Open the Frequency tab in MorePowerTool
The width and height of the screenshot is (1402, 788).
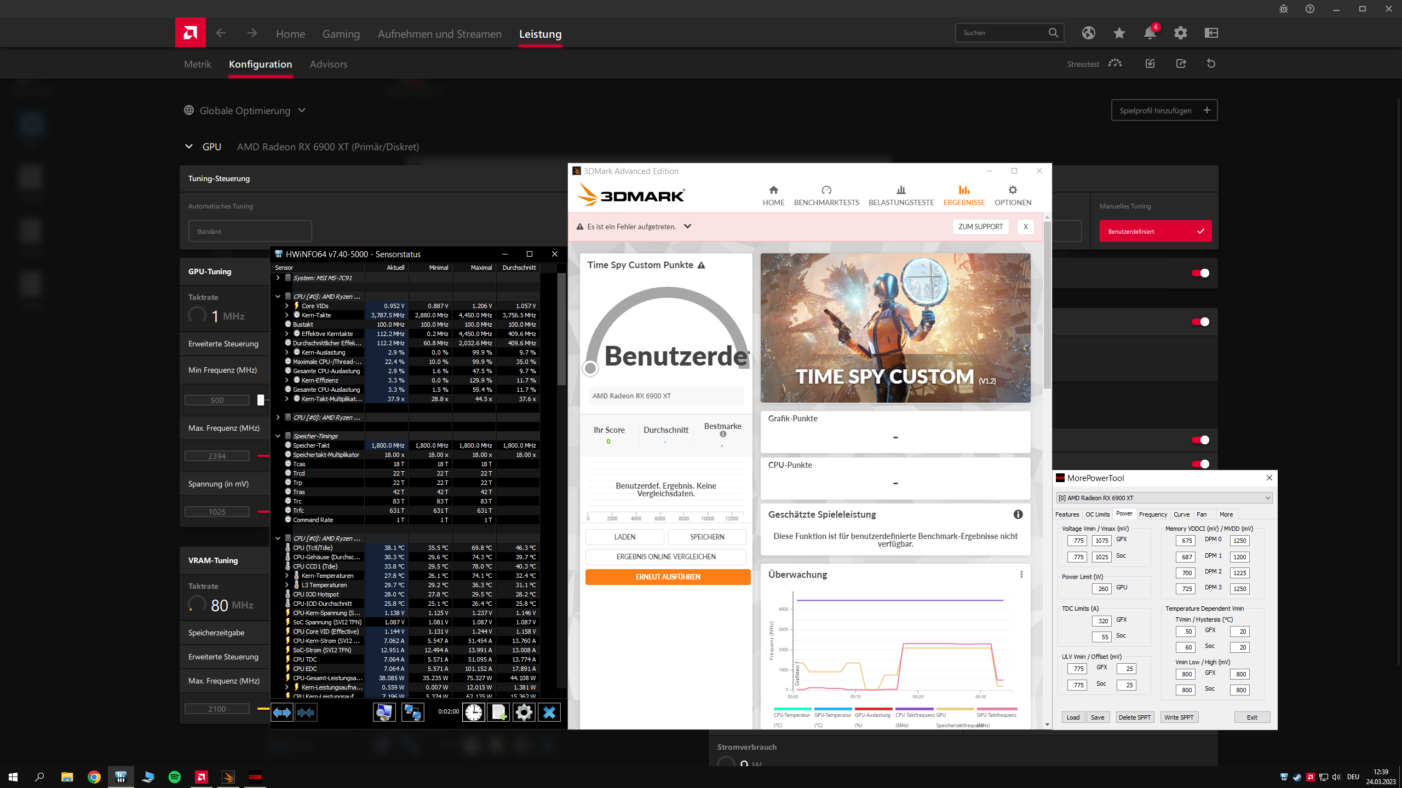[1153, 514]
